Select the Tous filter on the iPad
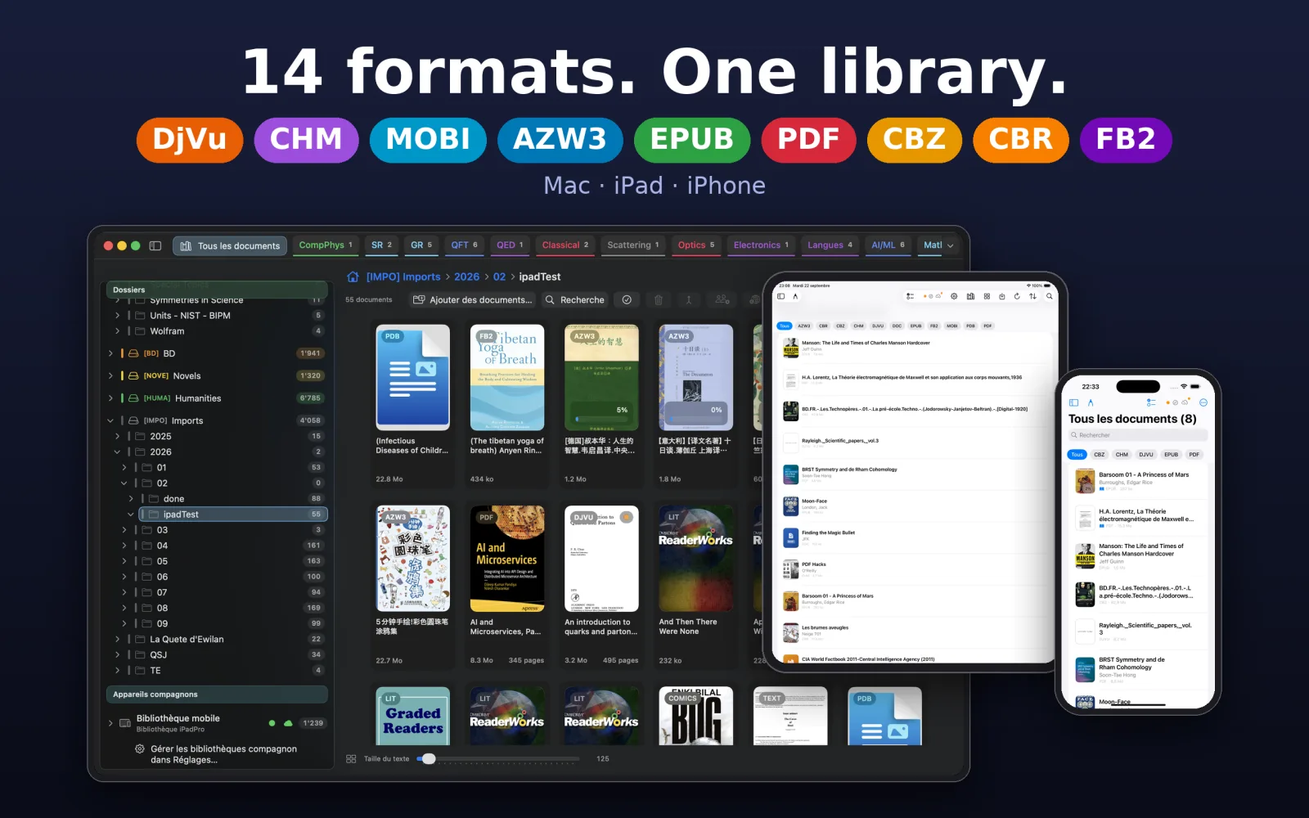Viewport: 1309px width, 818px height. click(x=785, y=326)
